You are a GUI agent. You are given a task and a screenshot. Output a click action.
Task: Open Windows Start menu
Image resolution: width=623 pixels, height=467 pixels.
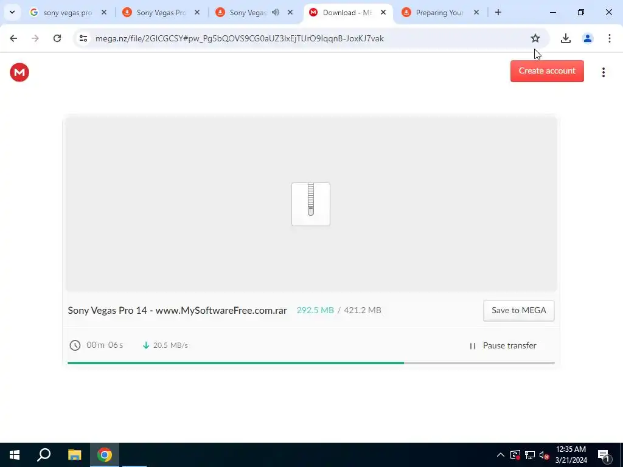click(15, 455)
